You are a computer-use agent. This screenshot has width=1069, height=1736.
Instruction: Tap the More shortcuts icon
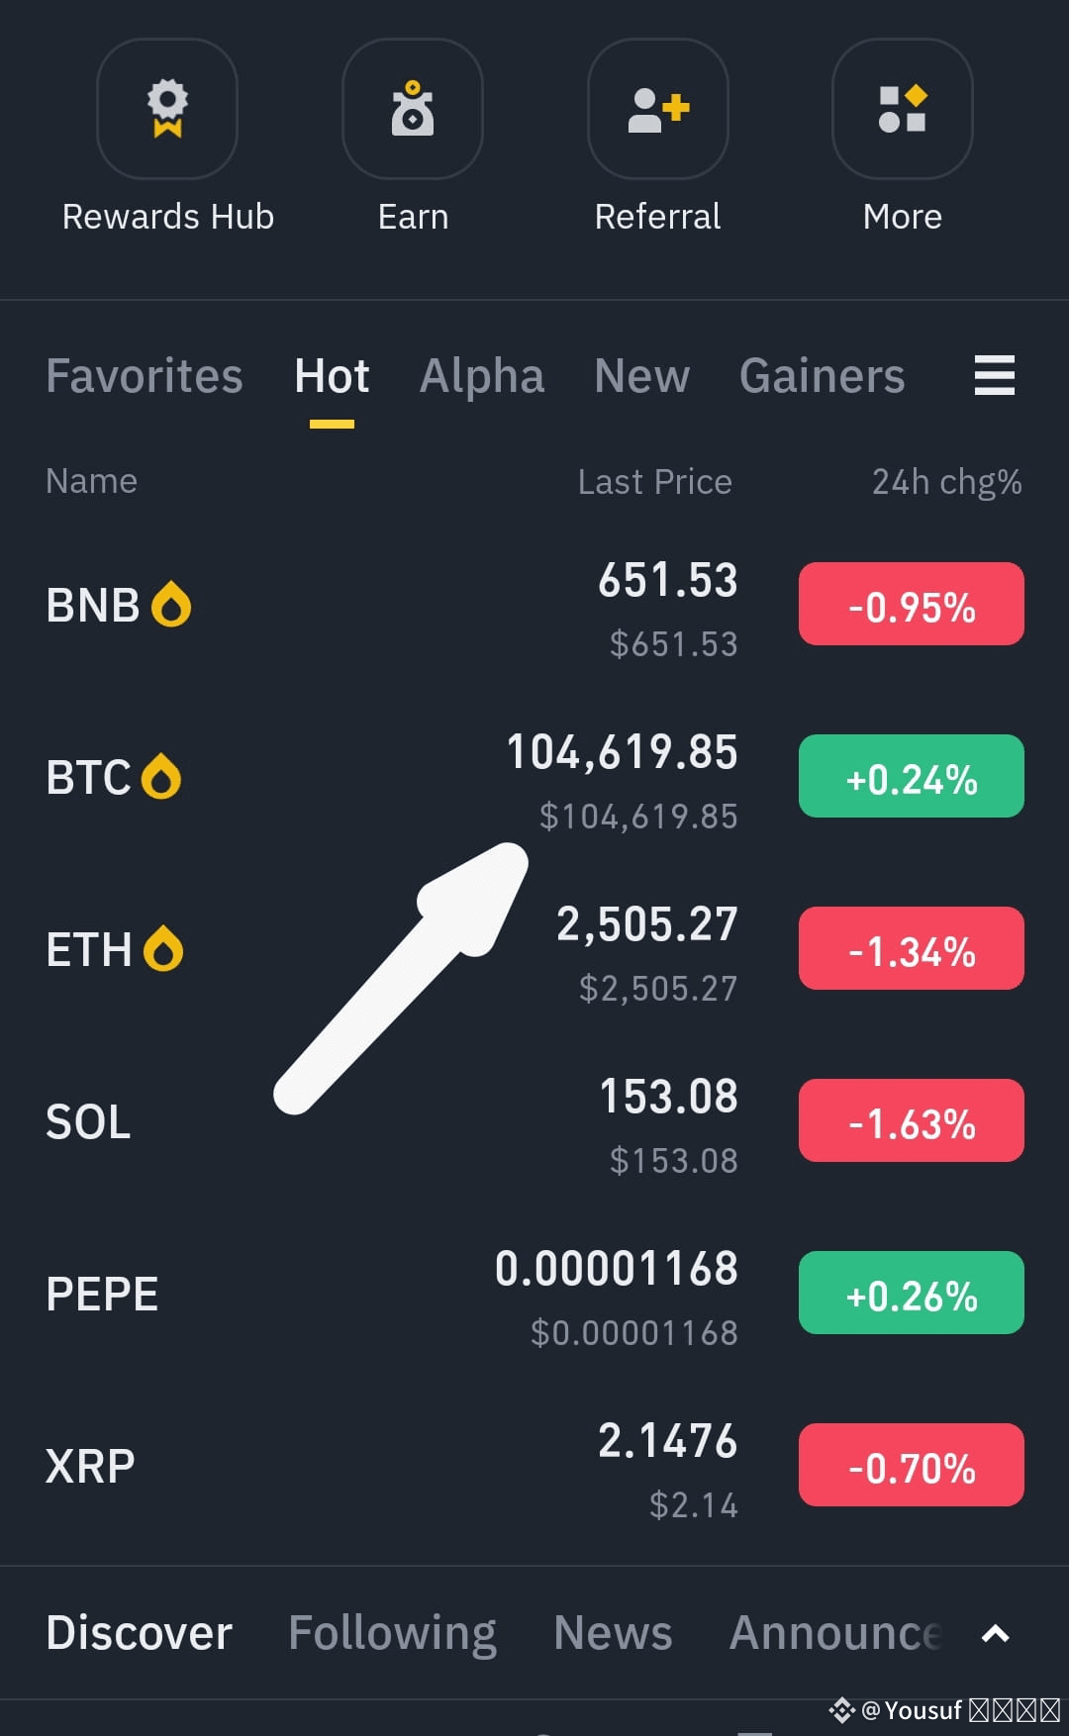(x=903, y=109)
